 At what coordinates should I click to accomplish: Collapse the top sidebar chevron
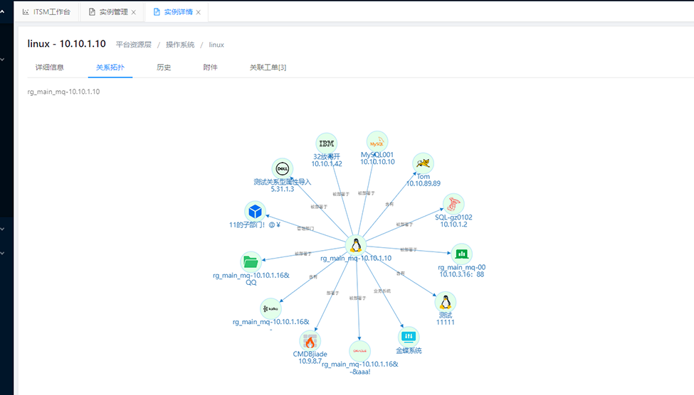2,12
